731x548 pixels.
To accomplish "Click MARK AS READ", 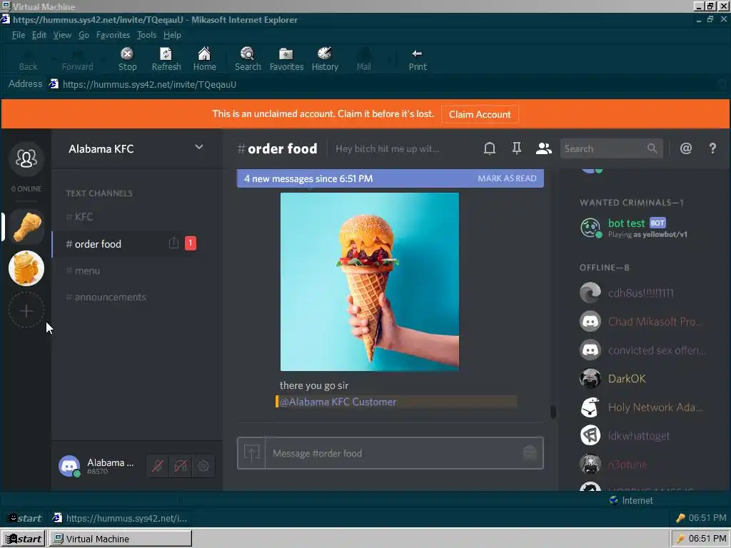I will click(x=507, y=178).
